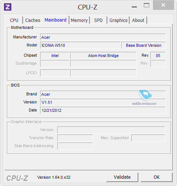Click the Validate button
Screen dimensions: 177x186
[x=122, y=177]
